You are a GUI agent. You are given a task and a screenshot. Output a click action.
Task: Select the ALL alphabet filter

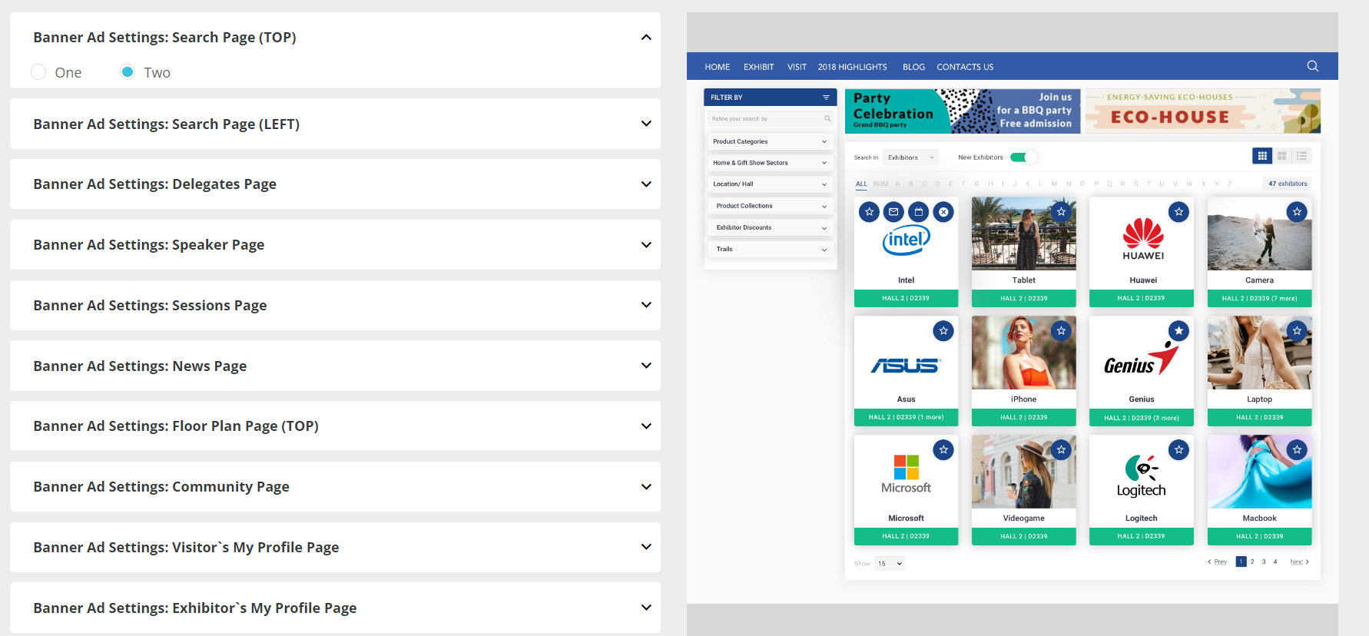(x=861, y=184)
